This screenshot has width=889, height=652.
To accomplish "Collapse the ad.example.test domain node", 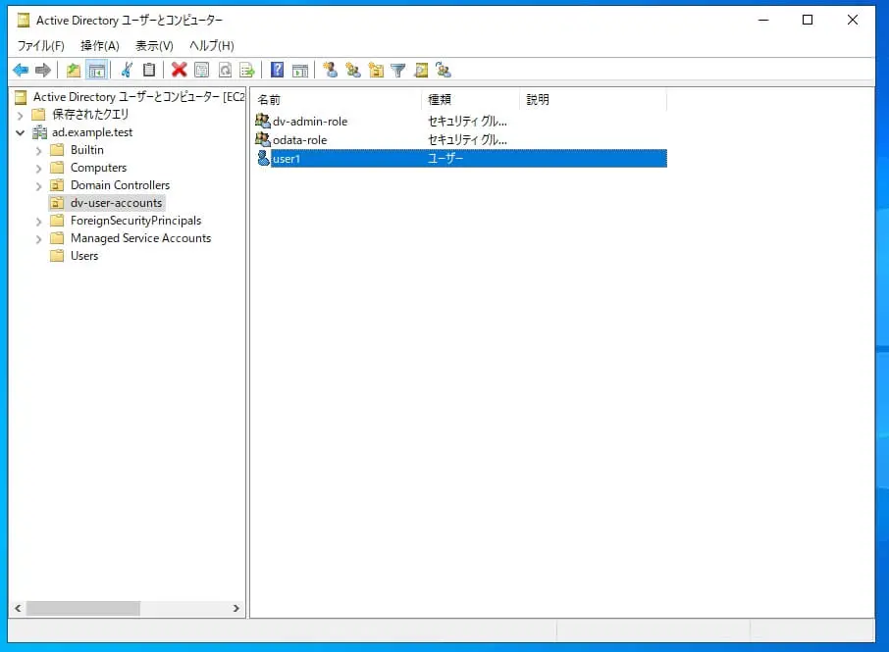I will click(21, 132).
